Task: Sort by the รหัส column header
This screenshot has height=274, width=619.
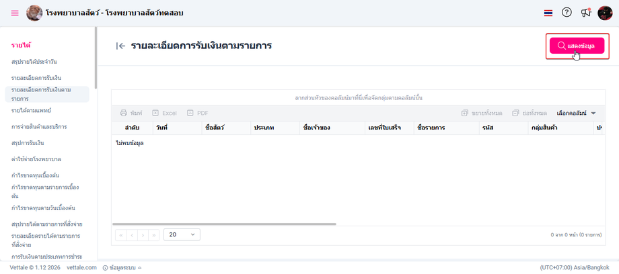Action: (504, 128)
